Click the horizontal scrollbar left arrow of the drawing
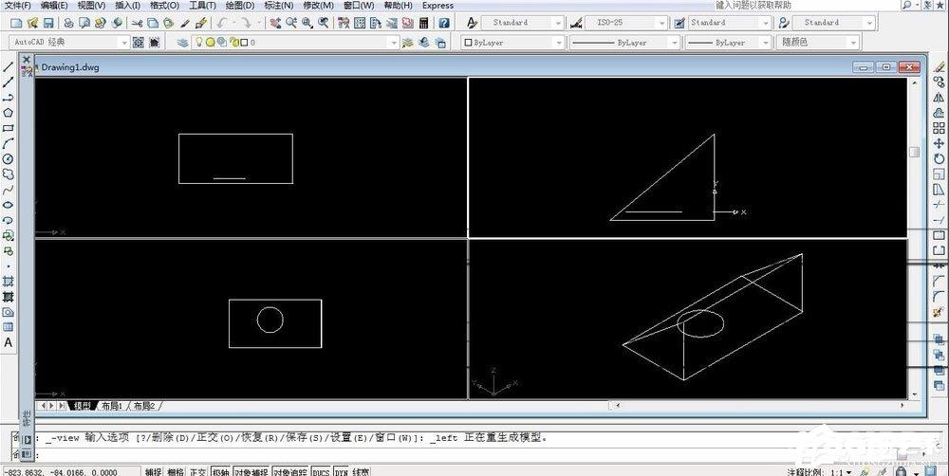The image size is (949, 476). pyautogui.click(x=618, y=405)
